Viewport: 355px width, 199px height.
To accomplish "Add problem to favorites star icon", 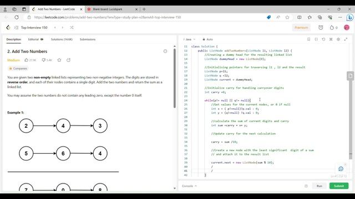I will coord(59,60).
